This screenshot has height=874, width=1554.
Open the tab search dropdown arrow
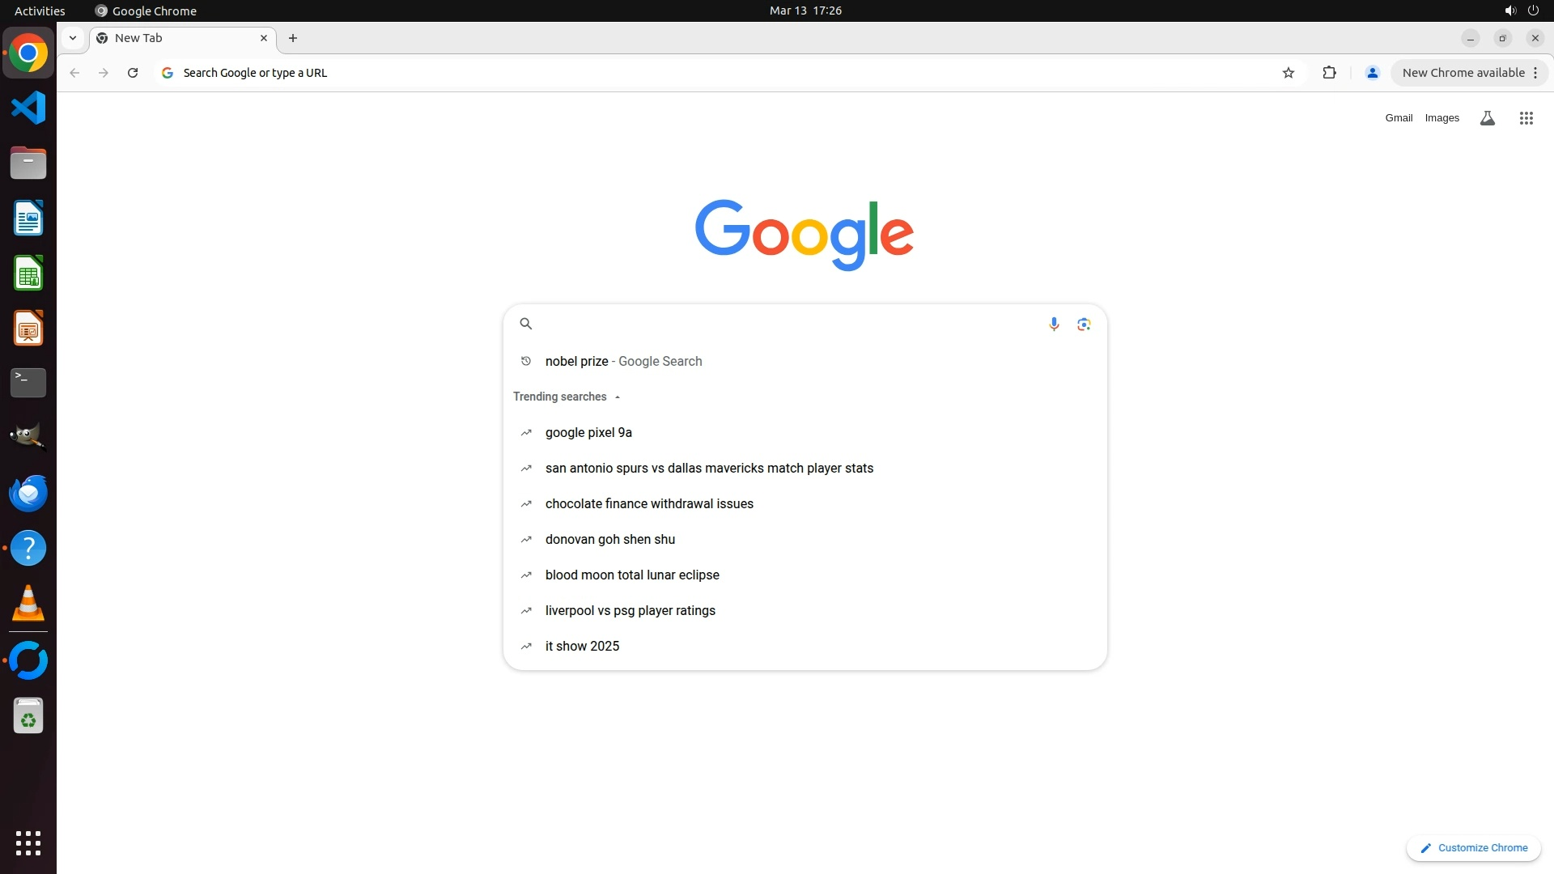[x=73, y=38]
